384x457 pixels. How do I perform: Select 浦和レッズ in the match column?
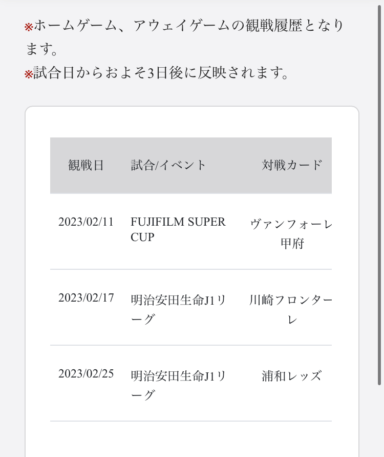click(292, 376)
